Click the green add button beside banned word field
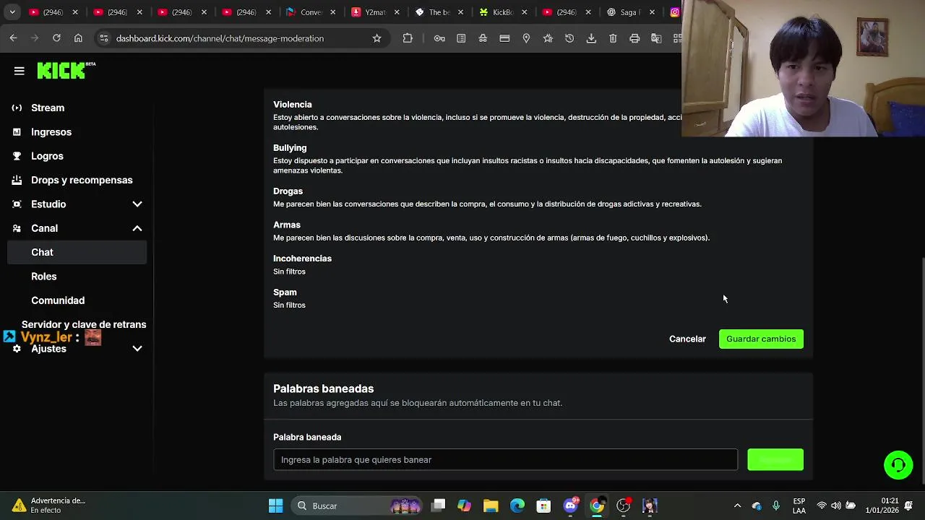925x520 pixels. point(775,459)
